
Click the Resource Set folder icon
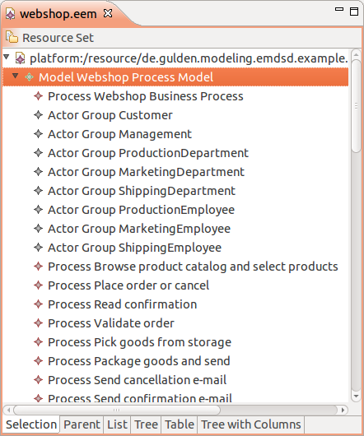12,37
